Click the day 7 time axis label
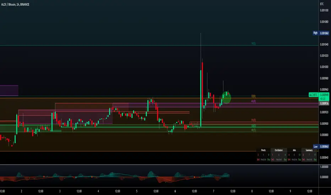 click(x=213, y=191)
